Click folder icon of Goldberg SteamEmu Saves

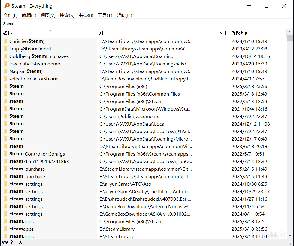click(6, 56)
